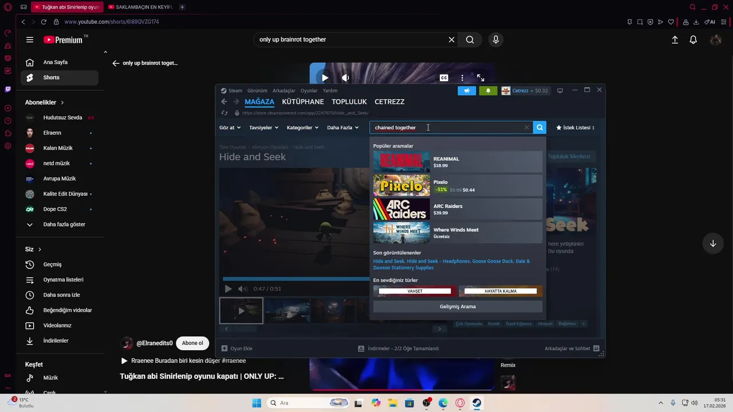Screen dimensions: 733x412
Task: Mute the Steam trailer volume
Action: (x=242, y=289)
